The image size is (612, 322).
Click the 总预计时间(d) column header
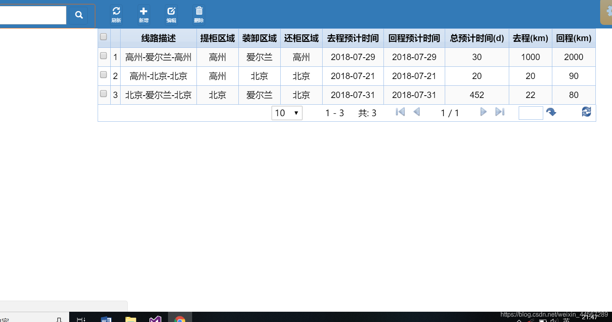[x=477, y=38]
